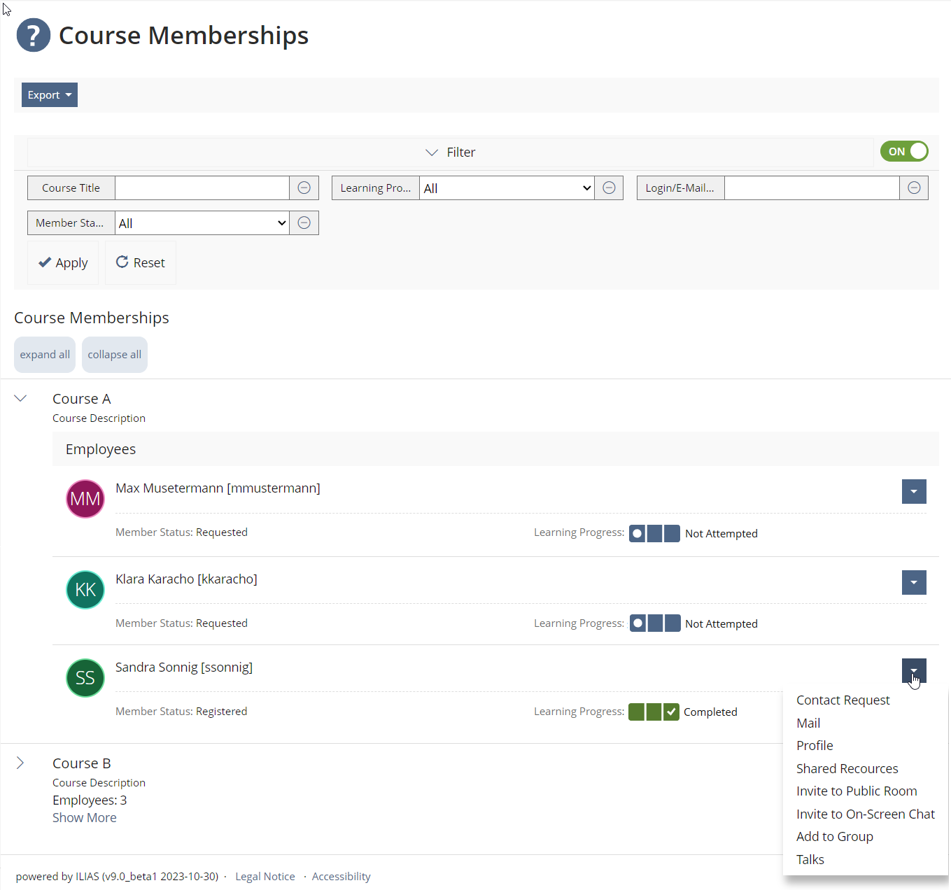
Task: Open actions dropdown for Max Musetermann
Action: (x=913, y=492)
